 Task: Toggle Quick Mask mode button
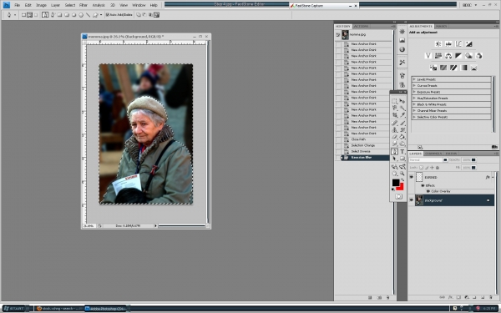(398, 197)
